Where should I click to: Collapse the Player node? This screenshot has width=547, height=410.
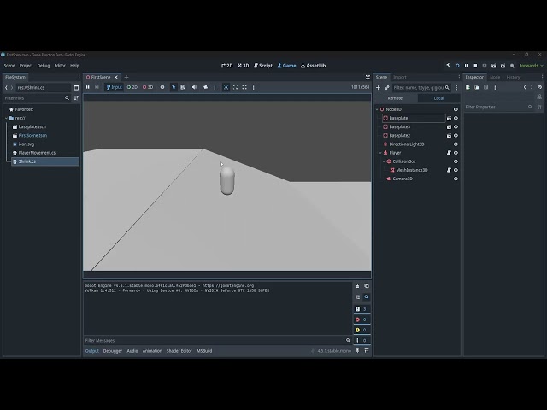380,153
